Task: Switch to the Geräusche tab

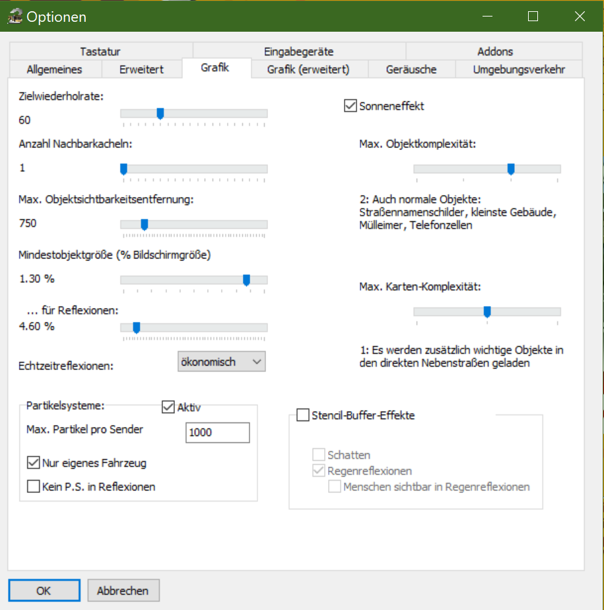Action: point(411,69)
